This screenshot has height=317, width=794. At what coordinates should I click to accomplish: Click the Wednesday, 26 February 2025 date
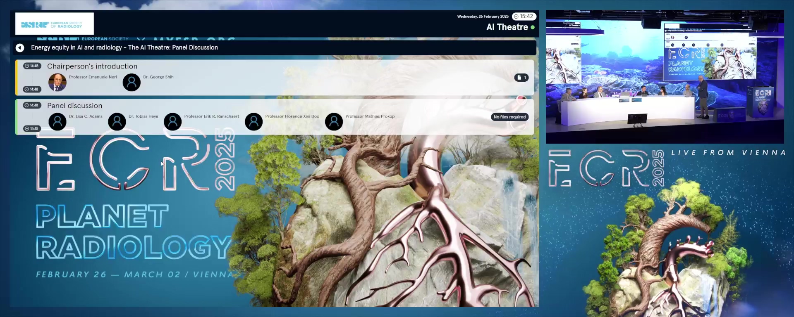pyautogui.click(x=483, y=17)
